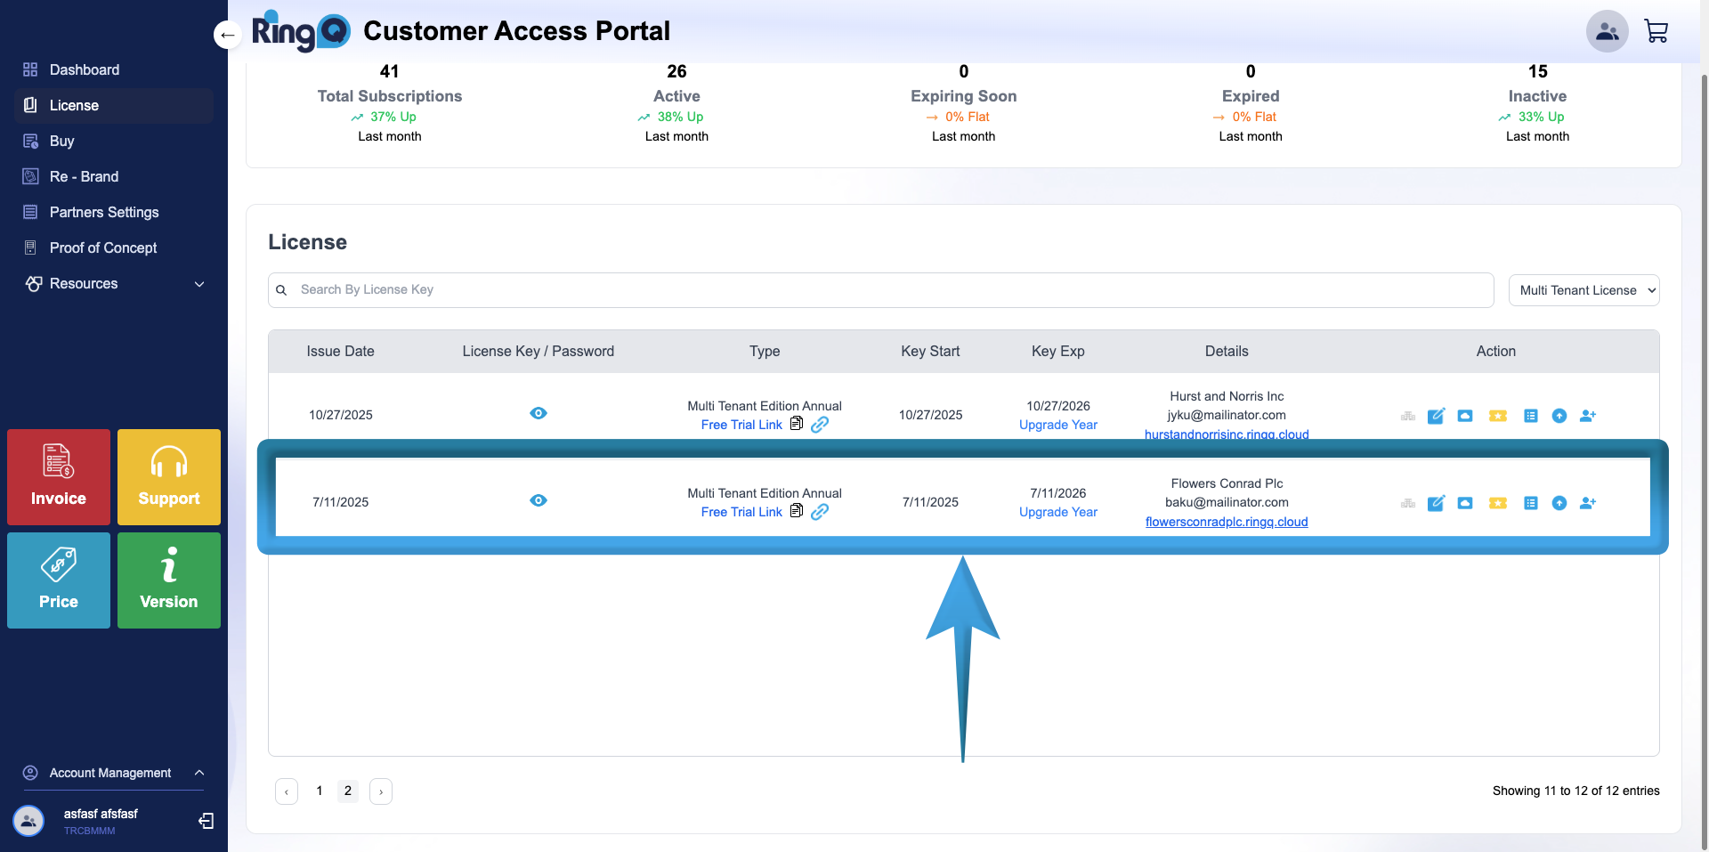Open the Multi Tenant License filter dropdown
Viewport: 1709px width, 852px height.
(x=1584, y=289)
